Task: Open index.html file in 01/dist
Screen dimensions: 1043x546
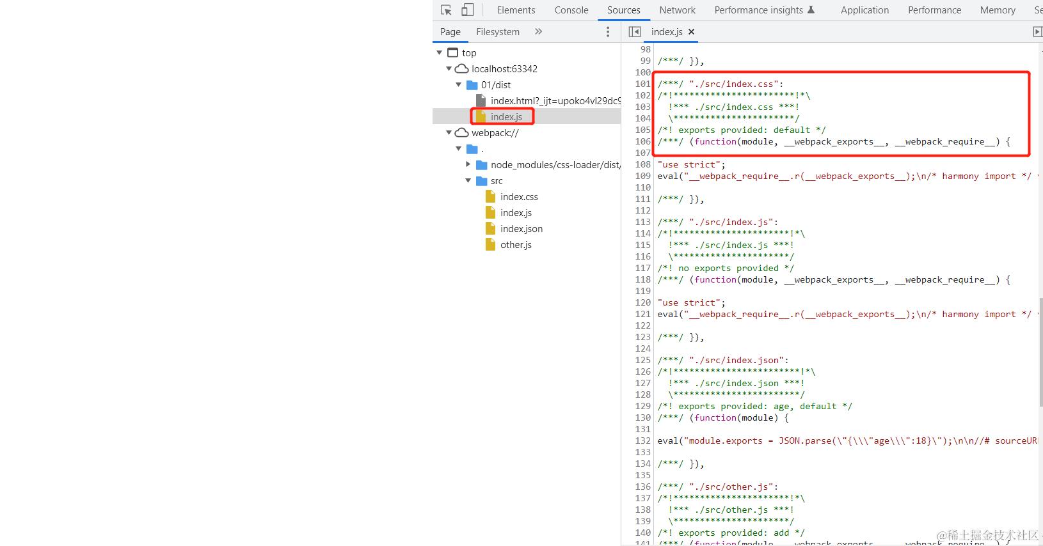Action: pos(555,100)
